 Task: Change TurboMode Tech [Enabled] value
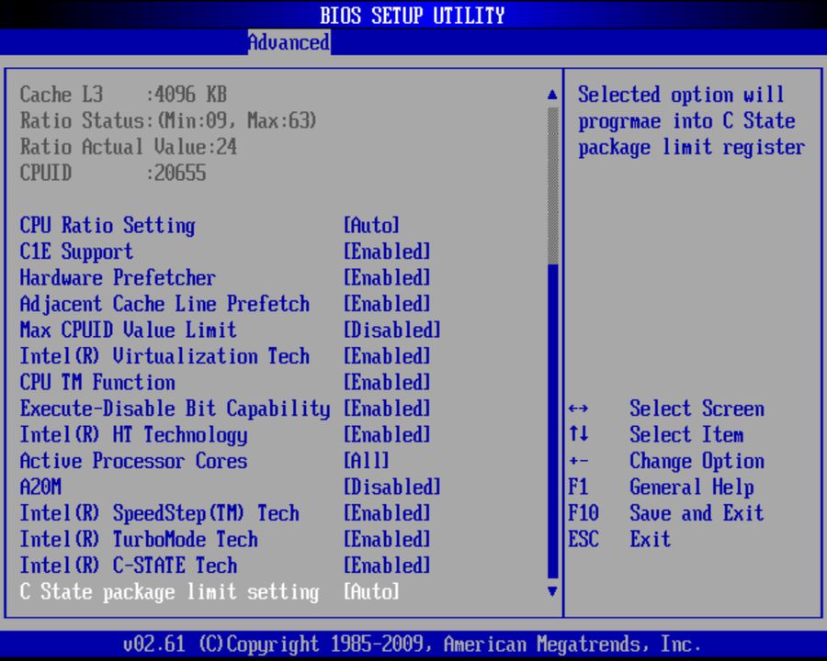387,539
